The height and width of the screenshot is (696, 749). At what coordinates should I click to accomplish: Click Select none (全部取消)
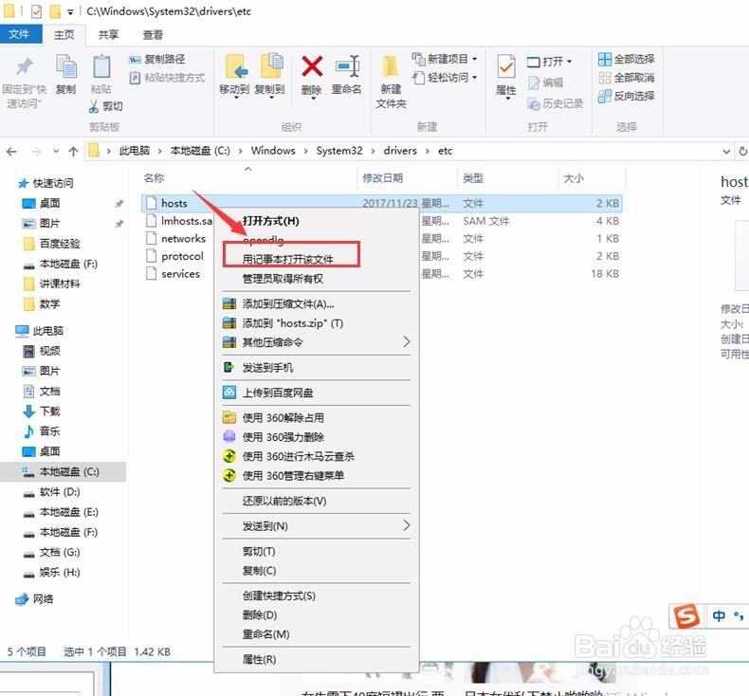pos(627,78)
